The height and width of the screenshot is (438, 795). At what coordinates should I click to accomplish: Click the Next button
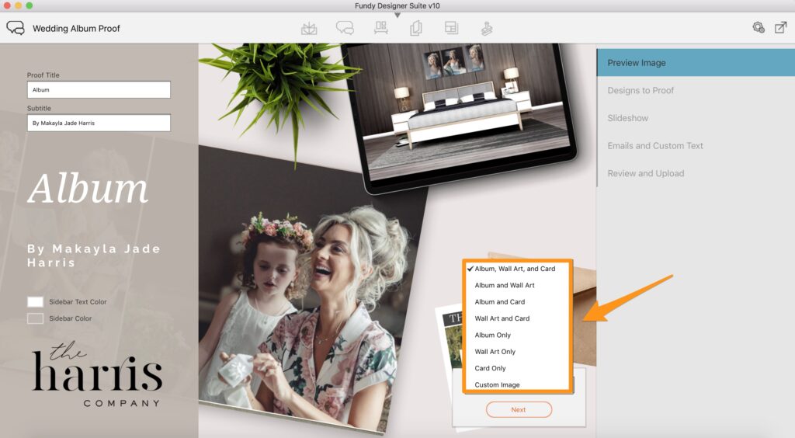pyautogui.click(x=519, y=409)
